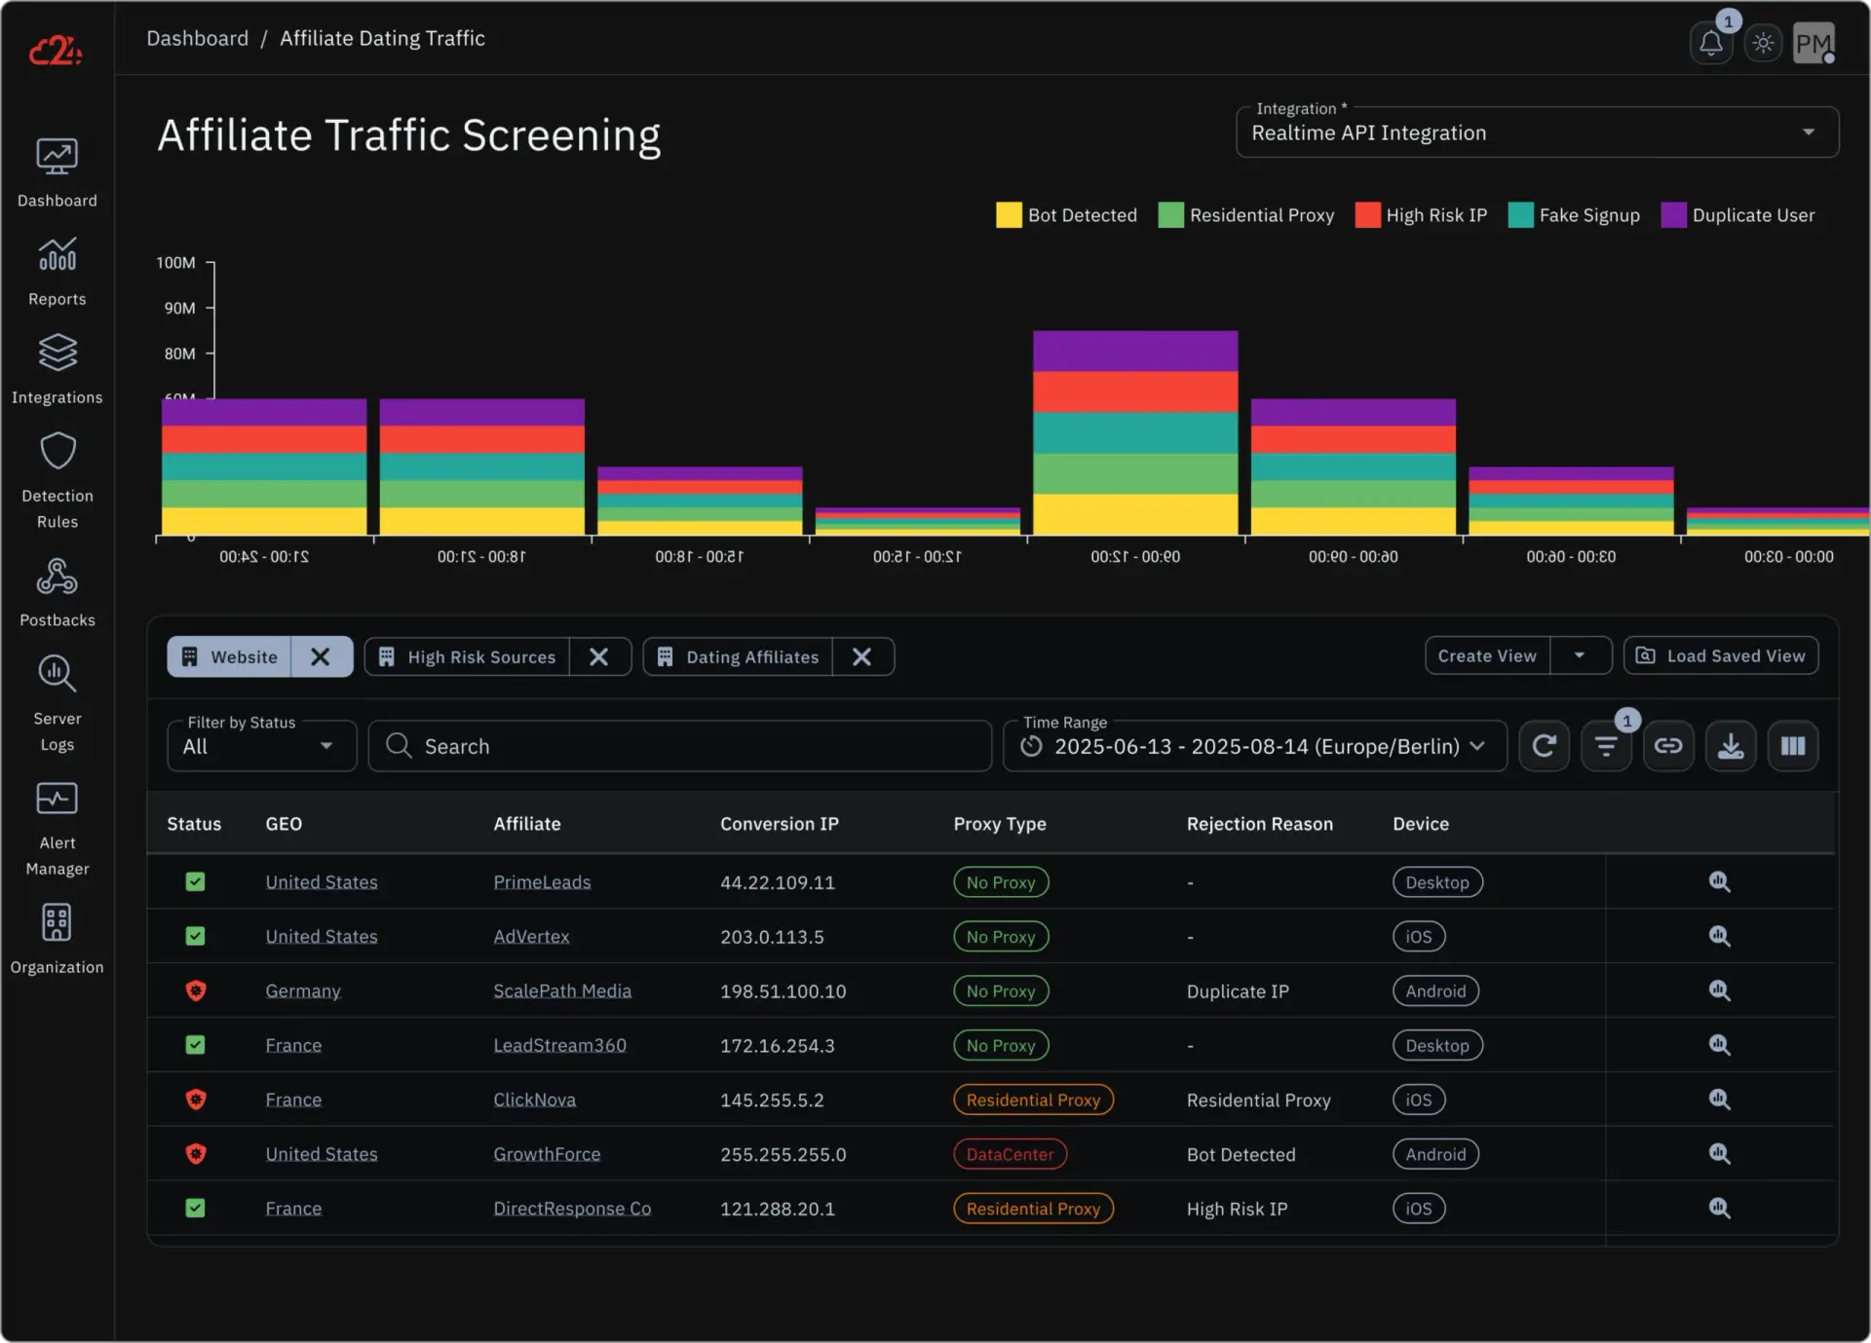Expand the Create View arrow menu
This screenshot has height=1343, width=1871.
(x=1580, y=656)
